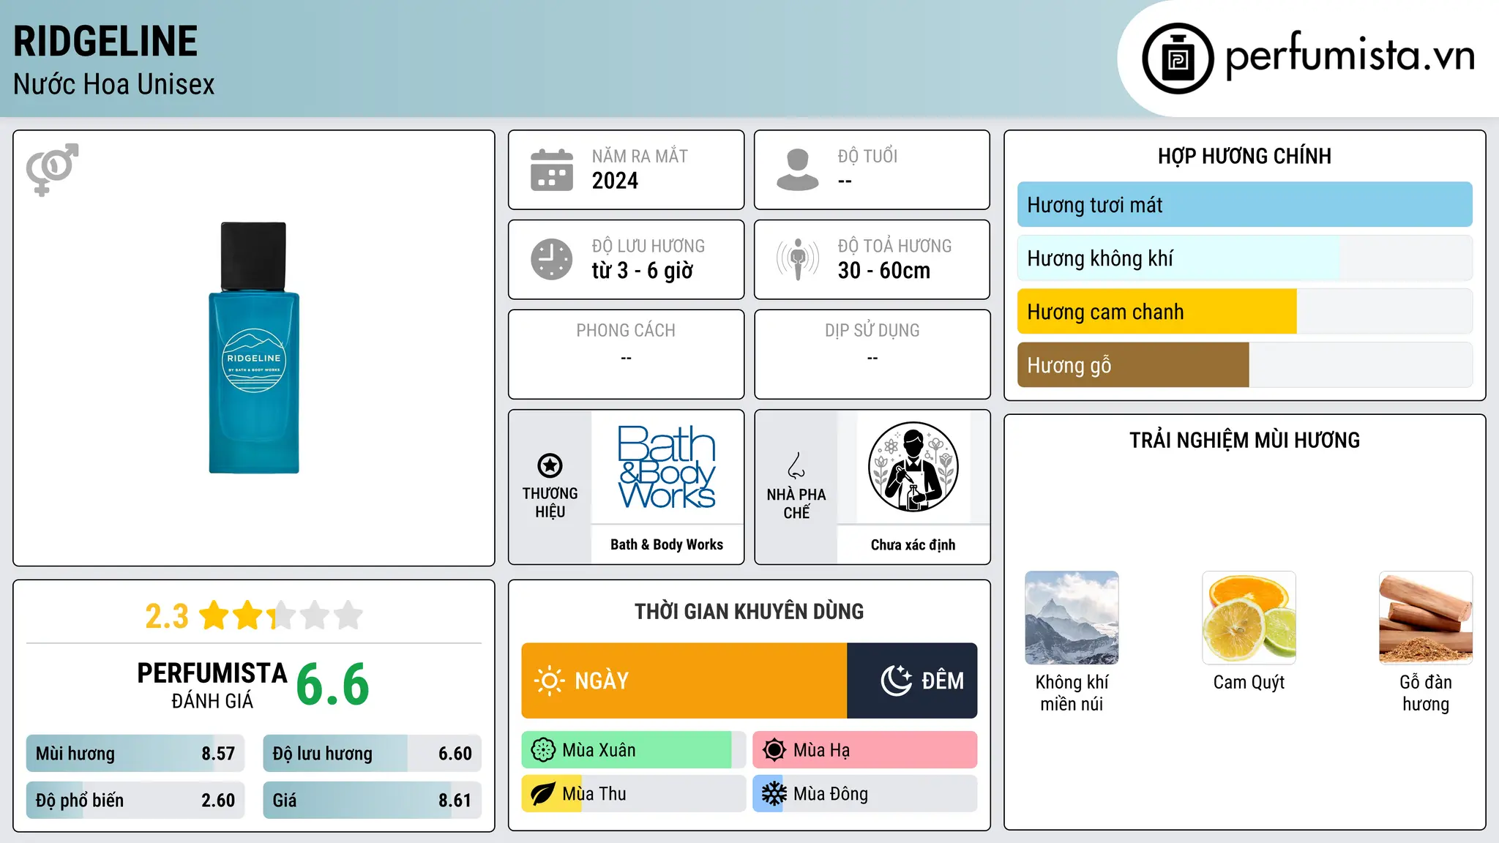
Task: Click the Phong cách style card
Action: click(x=626, y=354)
